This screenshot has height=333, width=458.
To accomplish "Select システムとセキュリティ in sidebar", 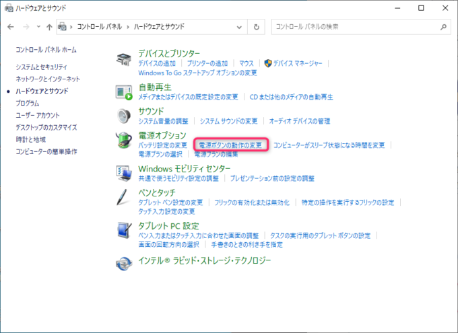I will (41, 67).
